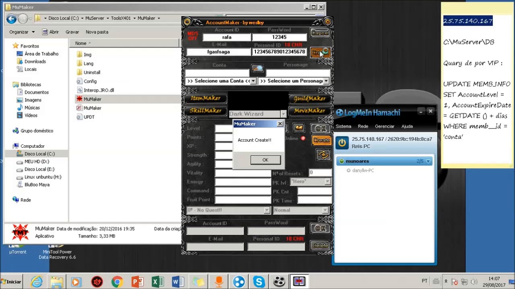Click the Explorer back arrow button

click(x=11, y=18)
